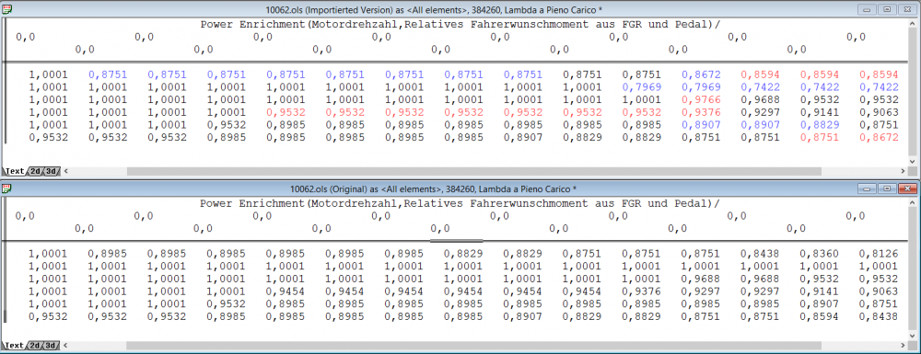Click the horizontal scrollbar thumb in the Original window
This screenshot has width=921, height=354.
473,345
